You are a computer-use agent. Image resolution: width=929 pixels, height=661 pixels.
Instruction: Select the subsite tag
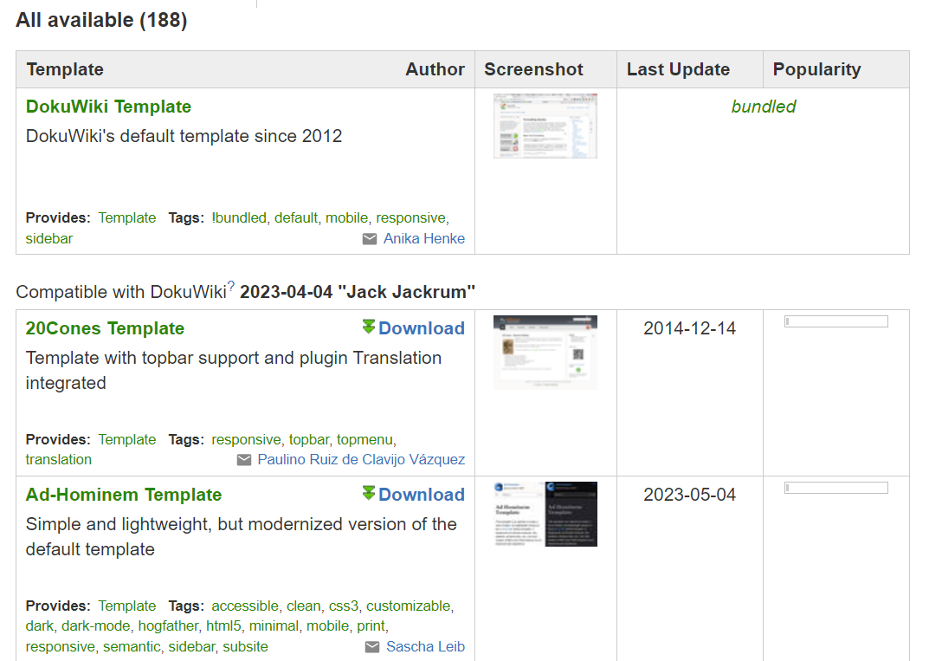click(x=245, y=647)
